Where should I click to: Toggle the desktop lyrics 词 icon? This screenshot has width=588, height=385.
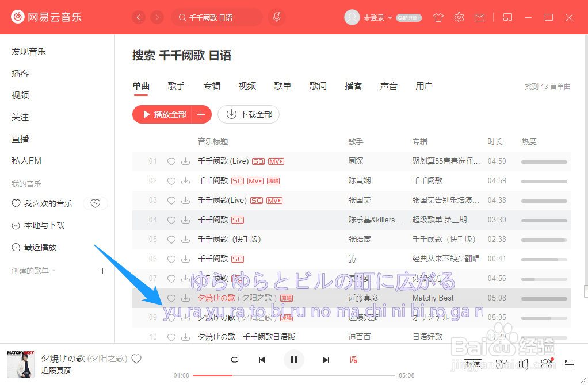click(x=353, y=360)
